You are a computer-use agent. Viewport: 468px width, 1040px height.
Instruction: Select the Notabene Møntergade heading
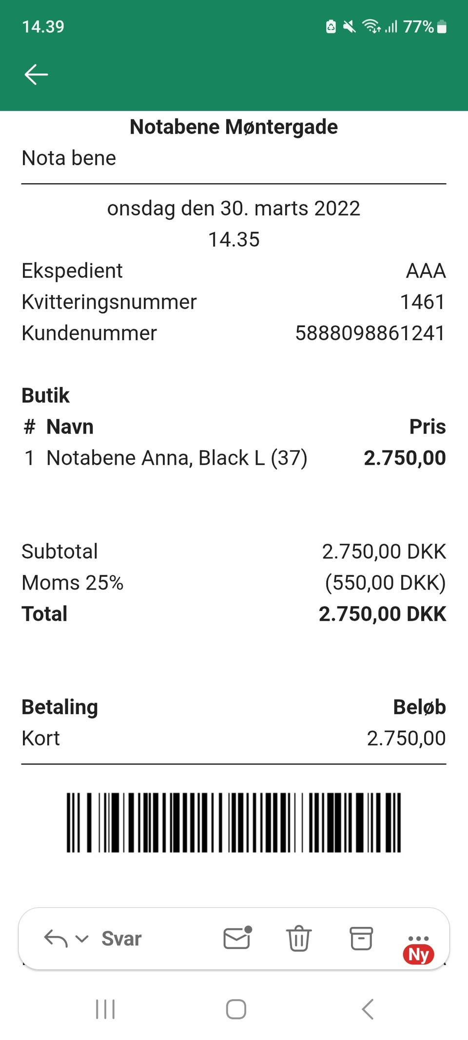(x=234, y=127)
